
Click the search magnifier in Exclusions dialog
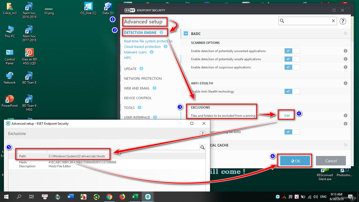[x=202, y=147]
